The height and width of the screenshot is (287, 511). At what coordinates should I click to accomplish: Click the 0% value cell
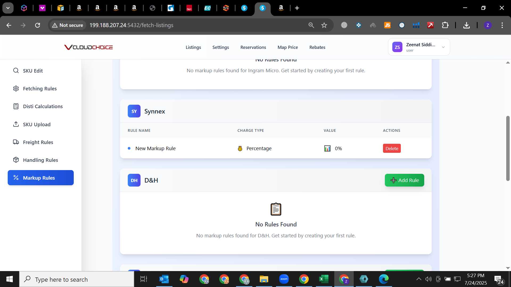coord(333,148)
